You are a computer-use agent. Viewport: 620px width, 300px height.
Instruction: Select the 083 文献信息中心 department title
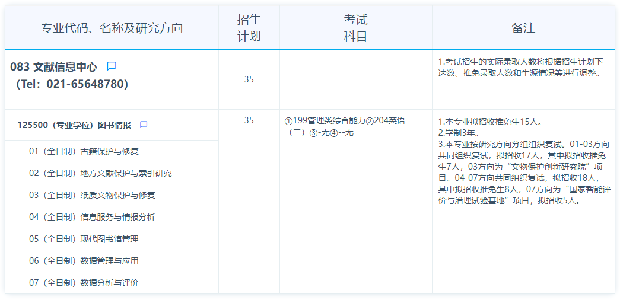click(53, 67)
